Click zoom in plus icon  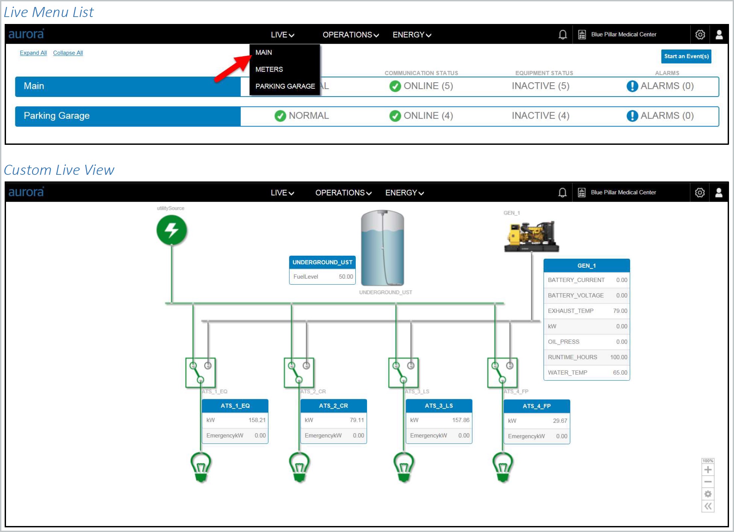pos(708,470)
